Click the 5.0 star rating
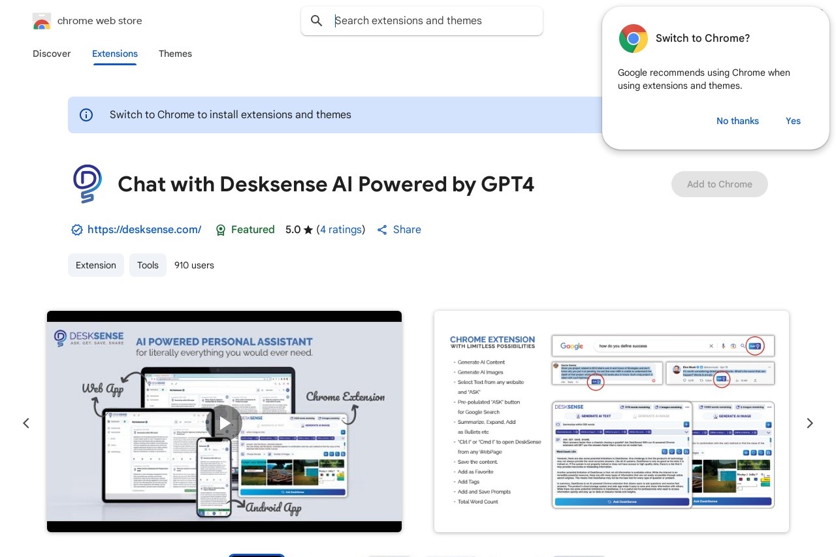836x557 pixels. tap(299, 230)
